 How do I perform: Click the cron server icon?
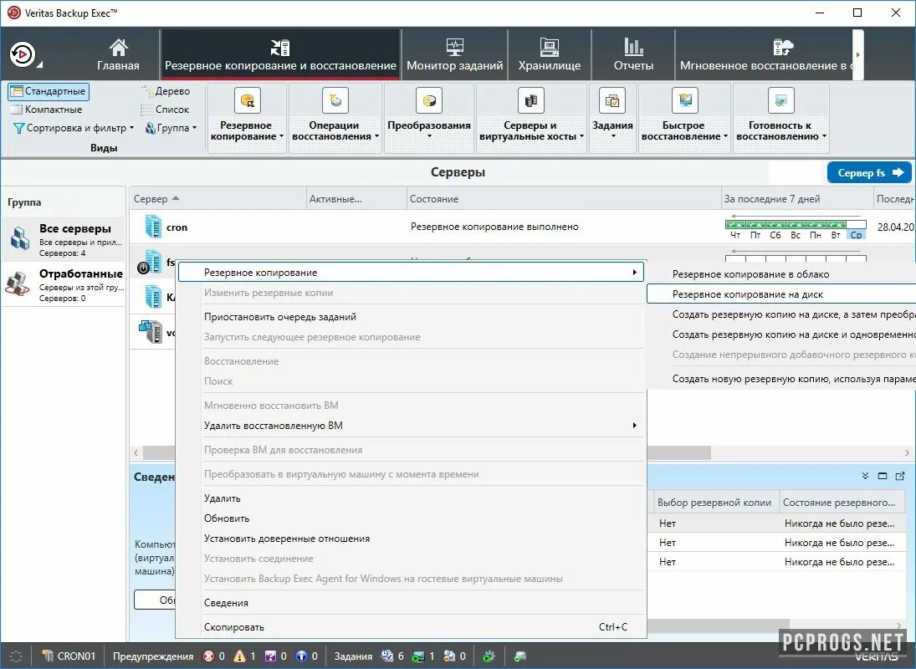(152, 227)
